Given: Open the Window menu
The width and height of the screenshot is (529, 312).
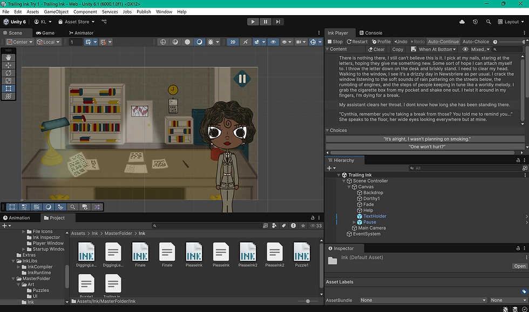Looking at the screenshot, I should click(164, 12).
